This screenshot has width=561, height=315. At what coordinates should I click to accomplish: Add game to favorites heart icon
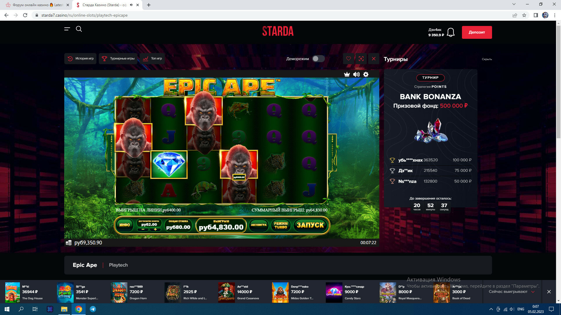(x=348, y=59)
